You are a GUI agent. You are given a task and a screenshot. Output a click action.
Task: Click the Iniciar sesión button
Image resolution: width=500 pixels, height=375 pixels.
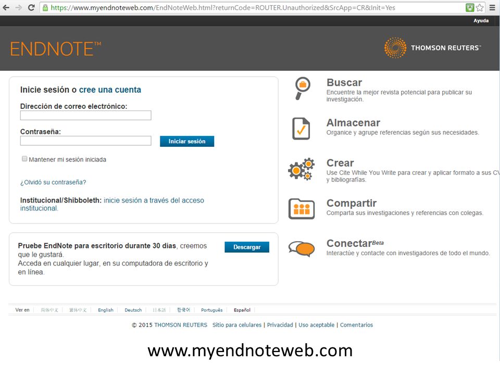pos(187,141)
